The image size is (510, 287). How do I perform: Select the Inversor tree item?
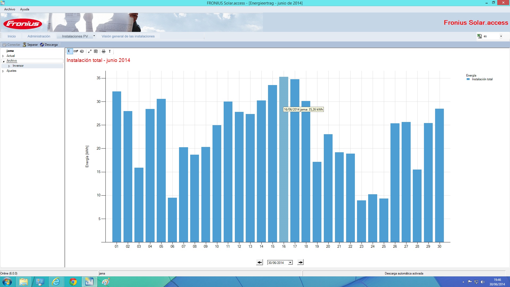click(18, 66)
